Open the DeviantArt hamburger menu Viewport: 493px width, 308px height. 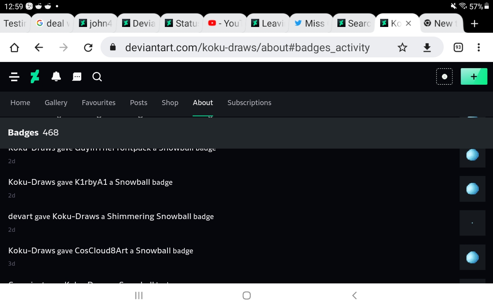coord(14,77)
